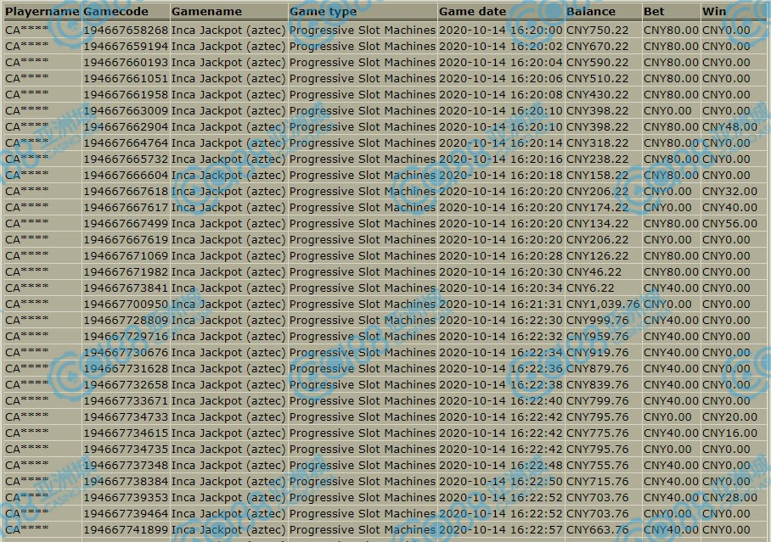Viewport: 771px width, 542px height.
Task: Click balance value CNY134.22
Action: pos(598,224)
